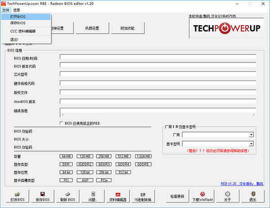The image size is (270, 208).
Task: Switch to the 时钟设置 tab
Action: click(63, 28)
